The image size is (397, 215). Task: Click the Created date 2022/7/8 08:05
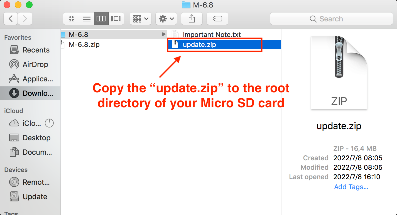358,158
